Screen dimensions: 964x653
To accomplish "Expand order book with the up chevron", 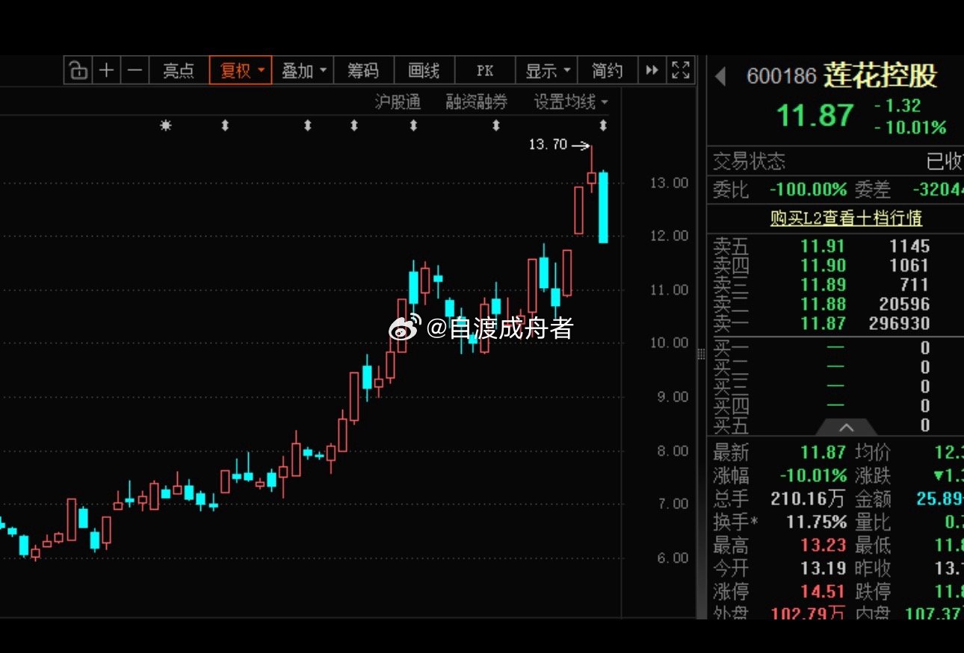I will point(846,427).
